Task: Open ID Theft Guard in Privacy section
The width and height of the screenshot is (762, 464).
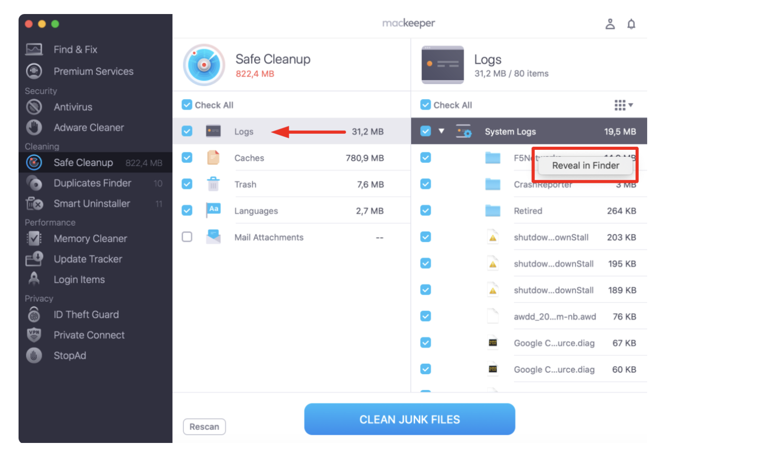Action: (x=86, y=315)
